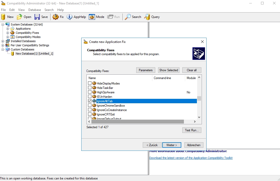280x181 pixels.
Task: Select the System Database computer icon
Action: [8, 24]
